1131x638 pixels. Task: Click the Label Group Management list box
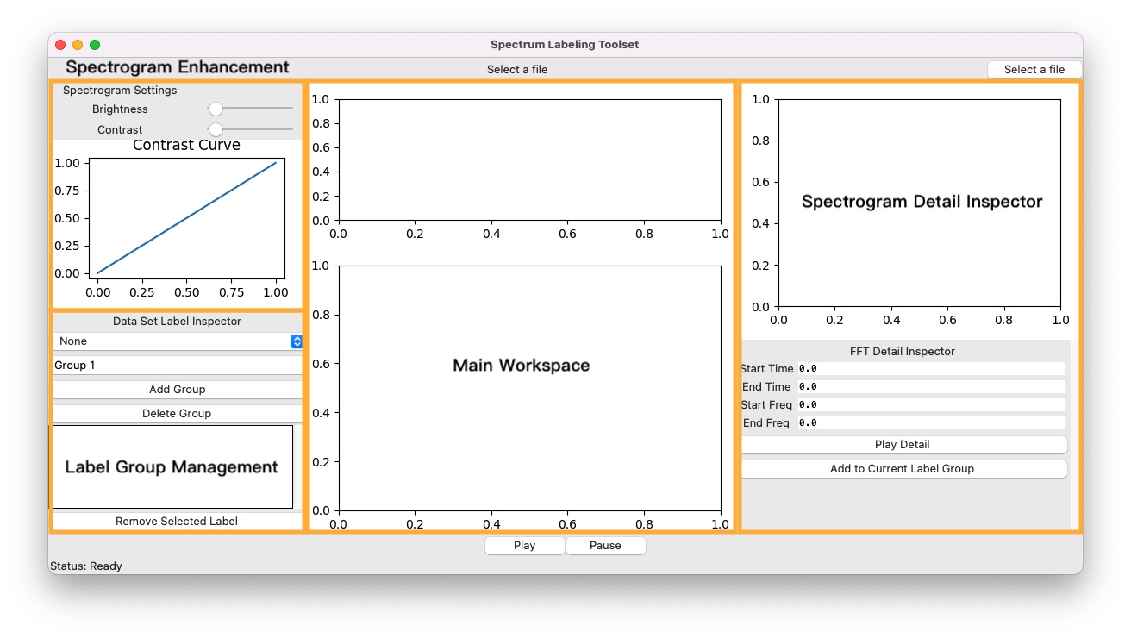pyautogui.click(x=172, y=466)
